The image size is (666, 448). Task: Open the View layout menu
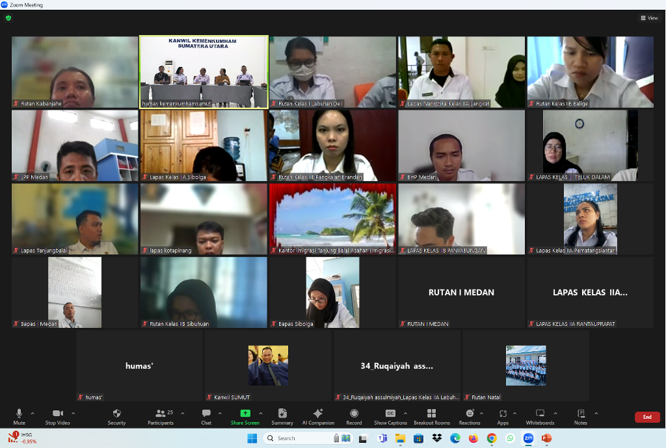click(x=649, y=18)
